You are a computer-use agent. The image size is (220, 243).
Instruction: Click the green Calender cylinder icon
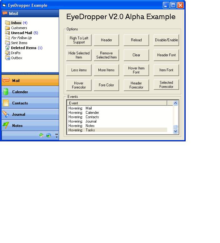(x=6, y=92)
